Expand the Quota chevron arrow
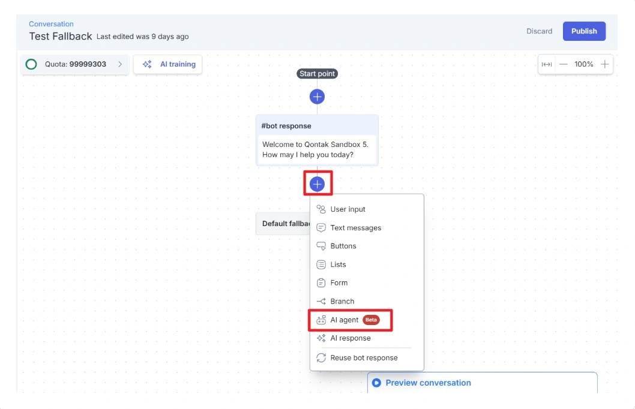This screenshot has width=635, height=409. click(x=120, y=64)
